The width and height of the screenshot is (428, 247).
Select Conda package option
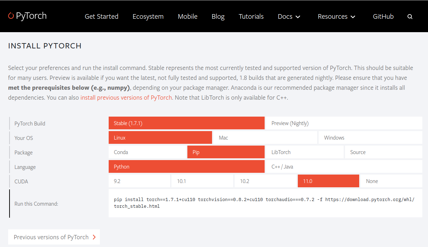(x=147, y=152)
